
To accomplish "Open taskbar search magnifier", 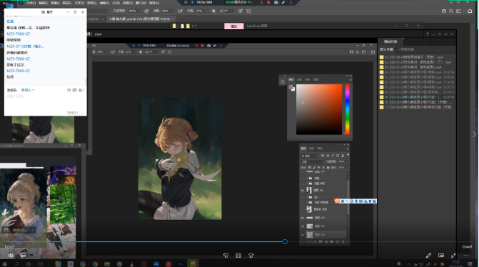I will pyautogui.click(x=16, y=263).
